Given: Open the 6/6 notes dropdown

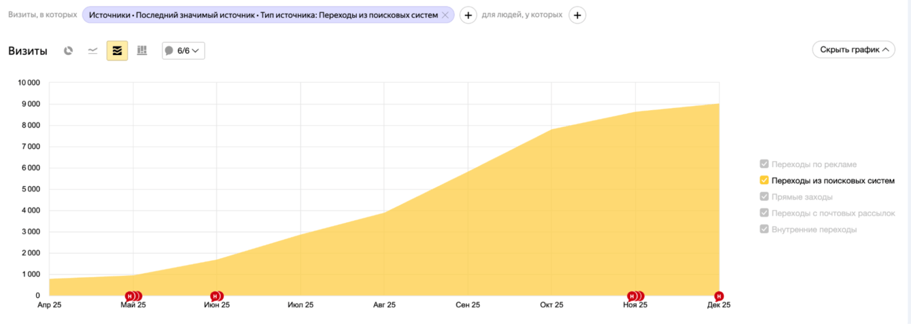Looking at the screenshot, I should click(184, 51).
